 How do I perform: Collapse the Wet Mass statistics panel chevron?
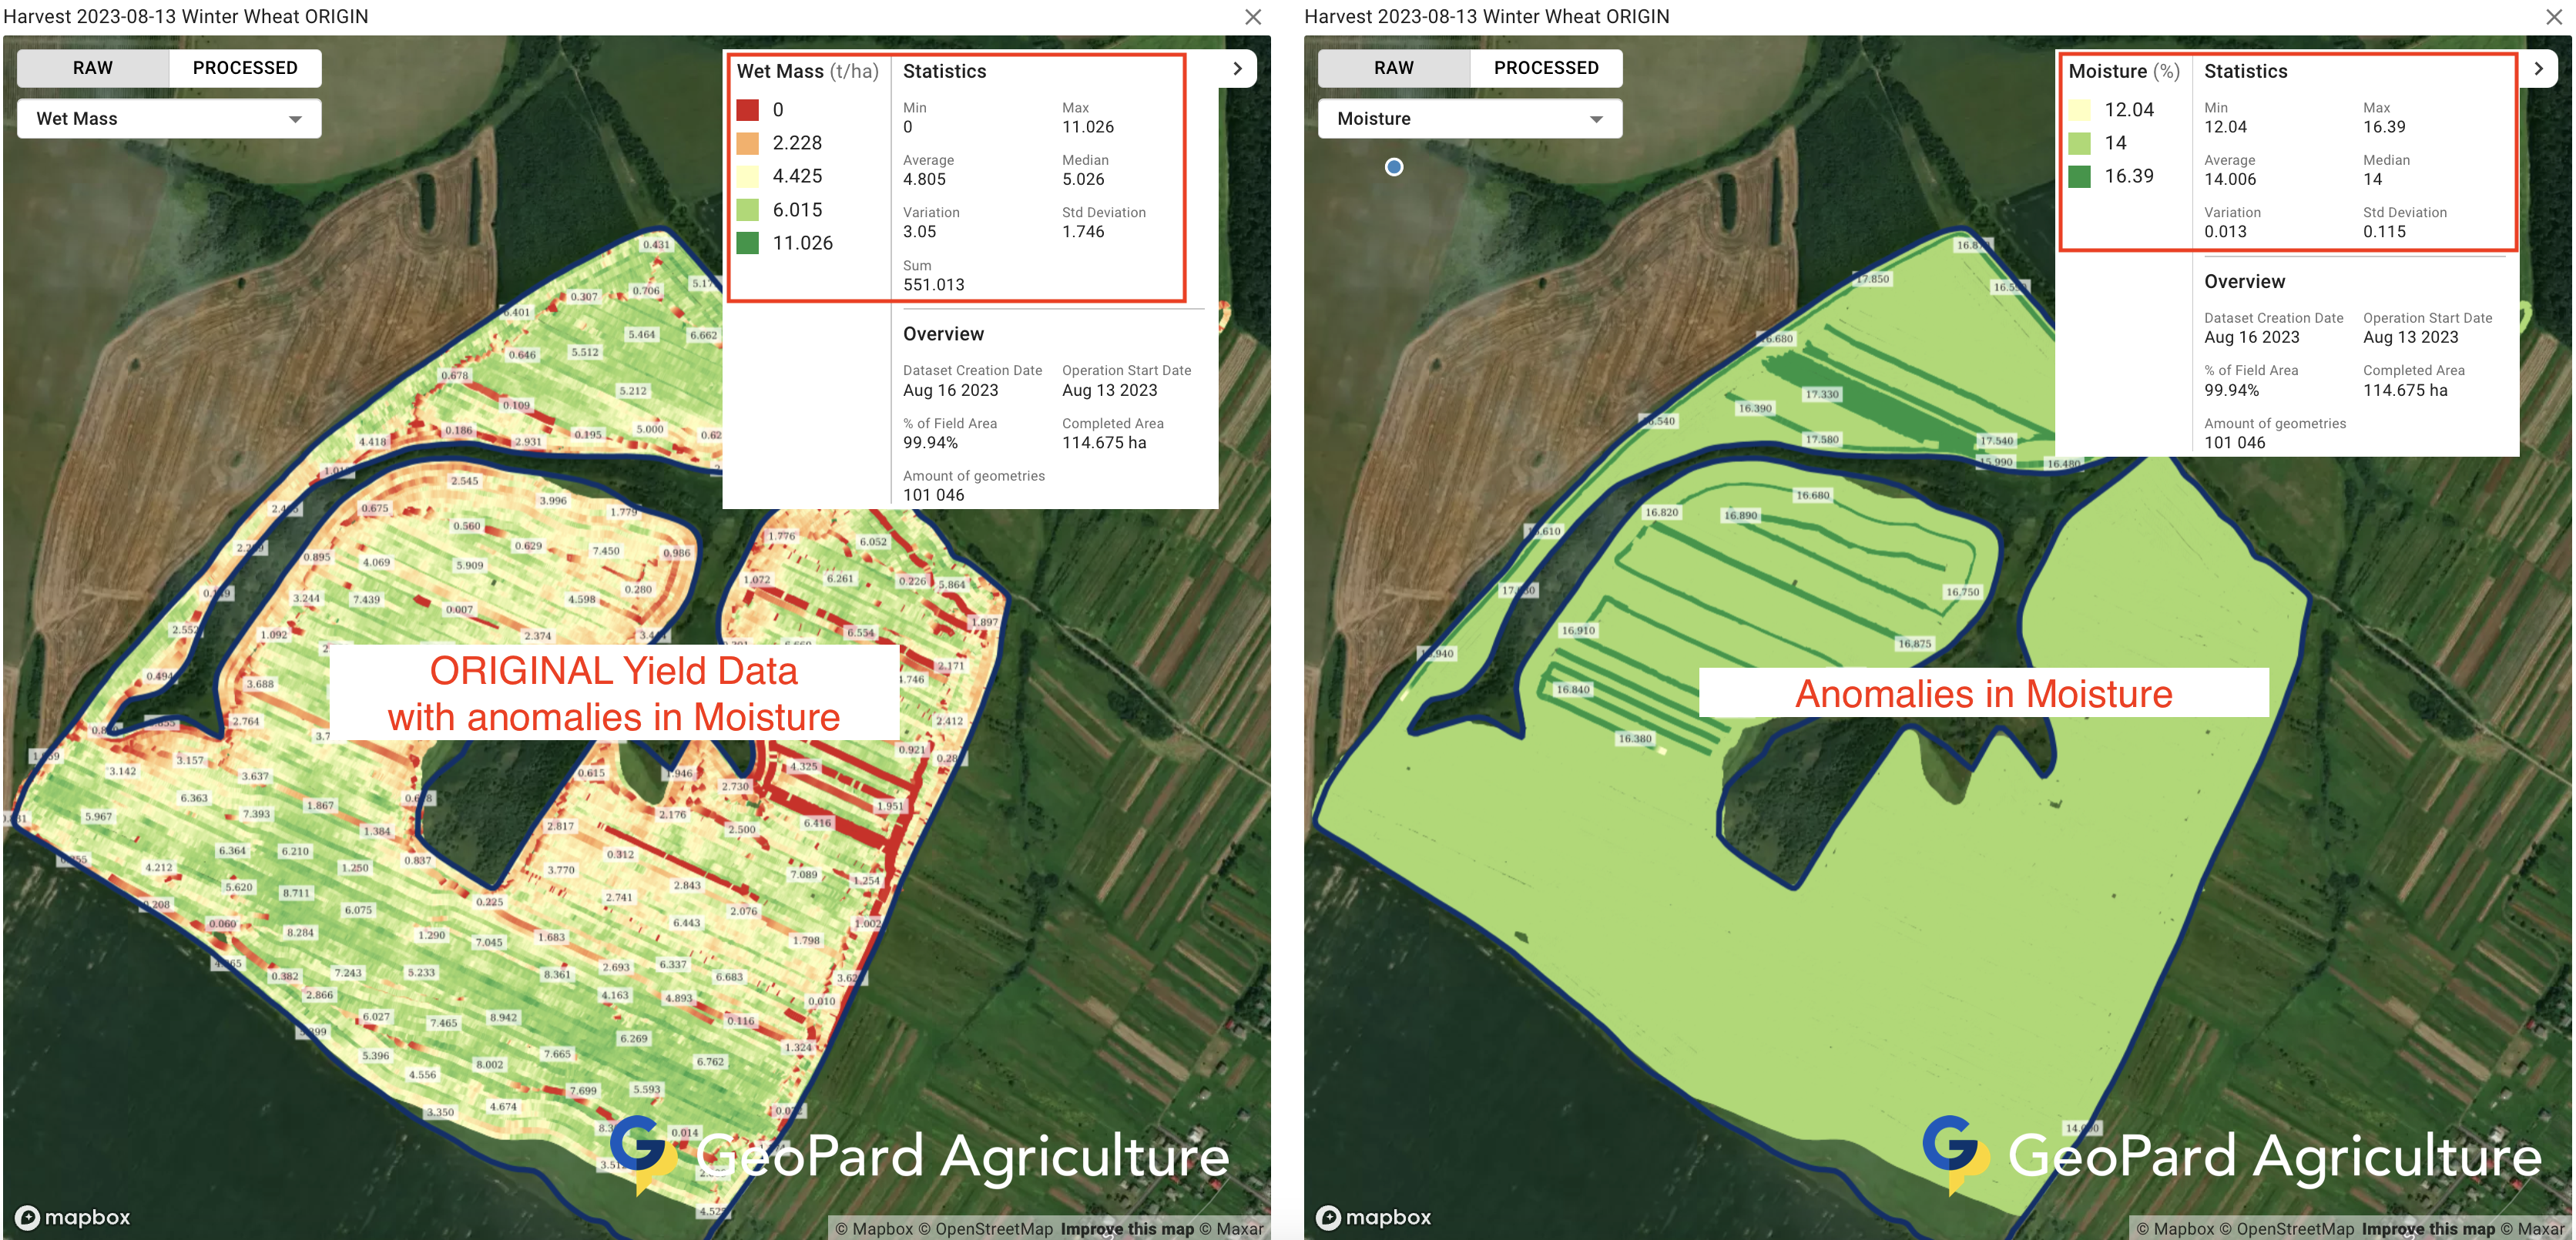click(1237, 69)
